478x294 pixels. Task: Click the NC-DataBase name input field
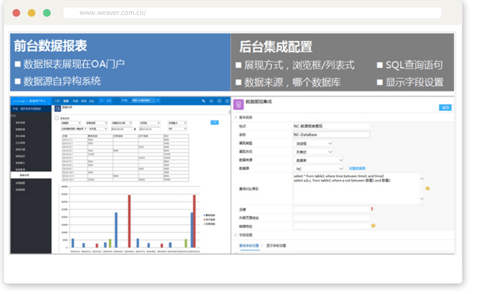point(331,135)
